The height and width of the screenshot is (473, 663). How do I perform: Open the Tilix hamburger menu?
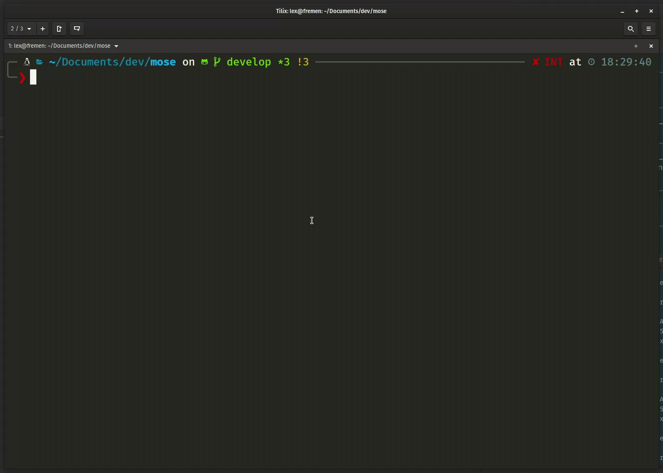[649, 29]
